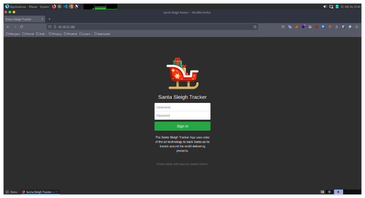Open the bottom panel Menu button
365x198 pixels.
point(12,192)
